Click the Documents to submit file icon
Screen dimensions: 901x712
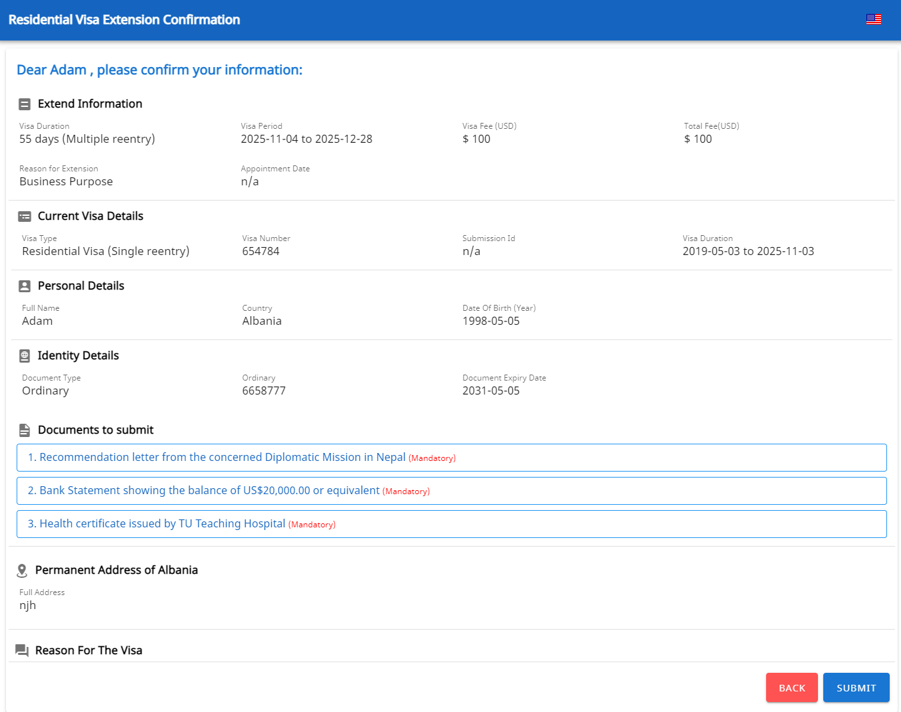25,430
